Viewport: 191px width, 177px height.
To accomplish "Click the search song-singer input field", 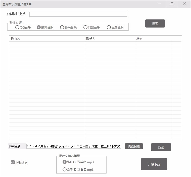I will (x=78, y=14).
